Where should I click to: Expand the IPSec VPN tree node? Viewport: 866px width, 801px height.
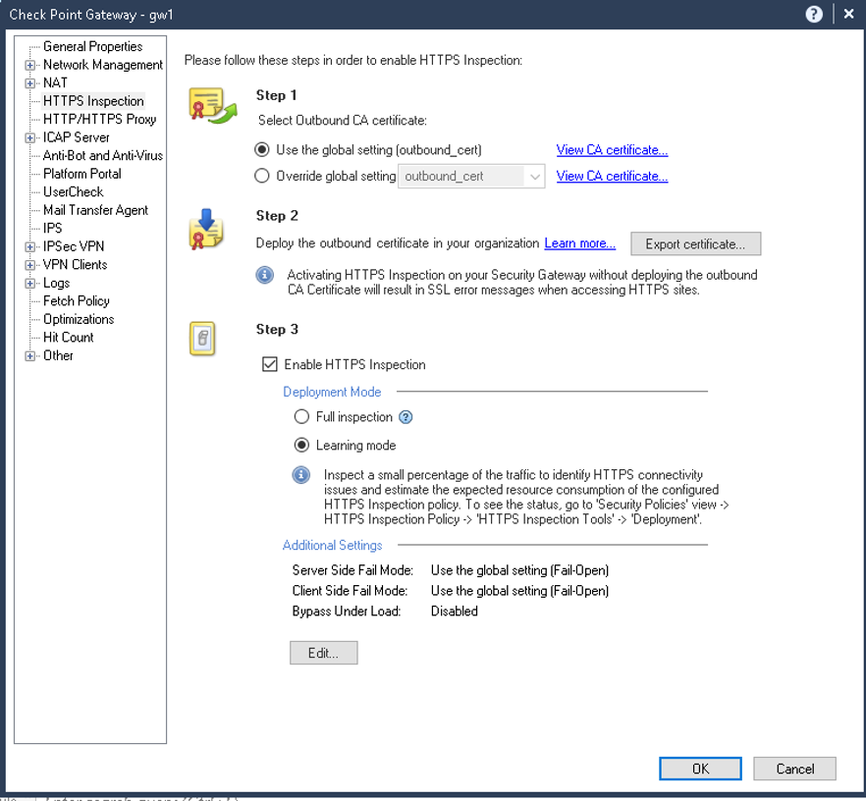[30, 246]
